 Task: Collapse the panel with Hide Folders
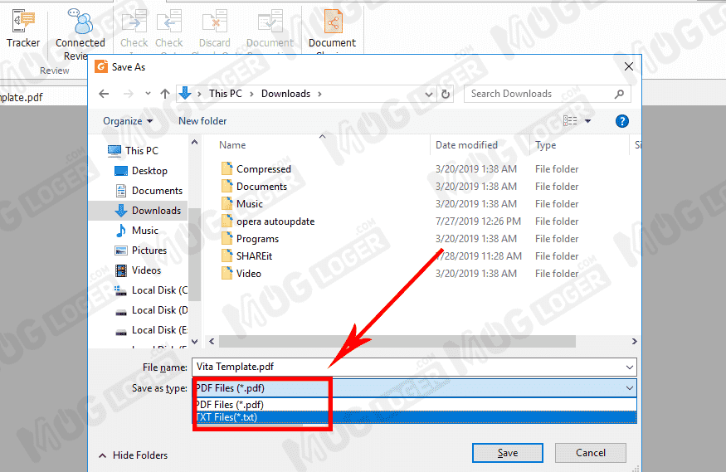(x=134, y=455)
